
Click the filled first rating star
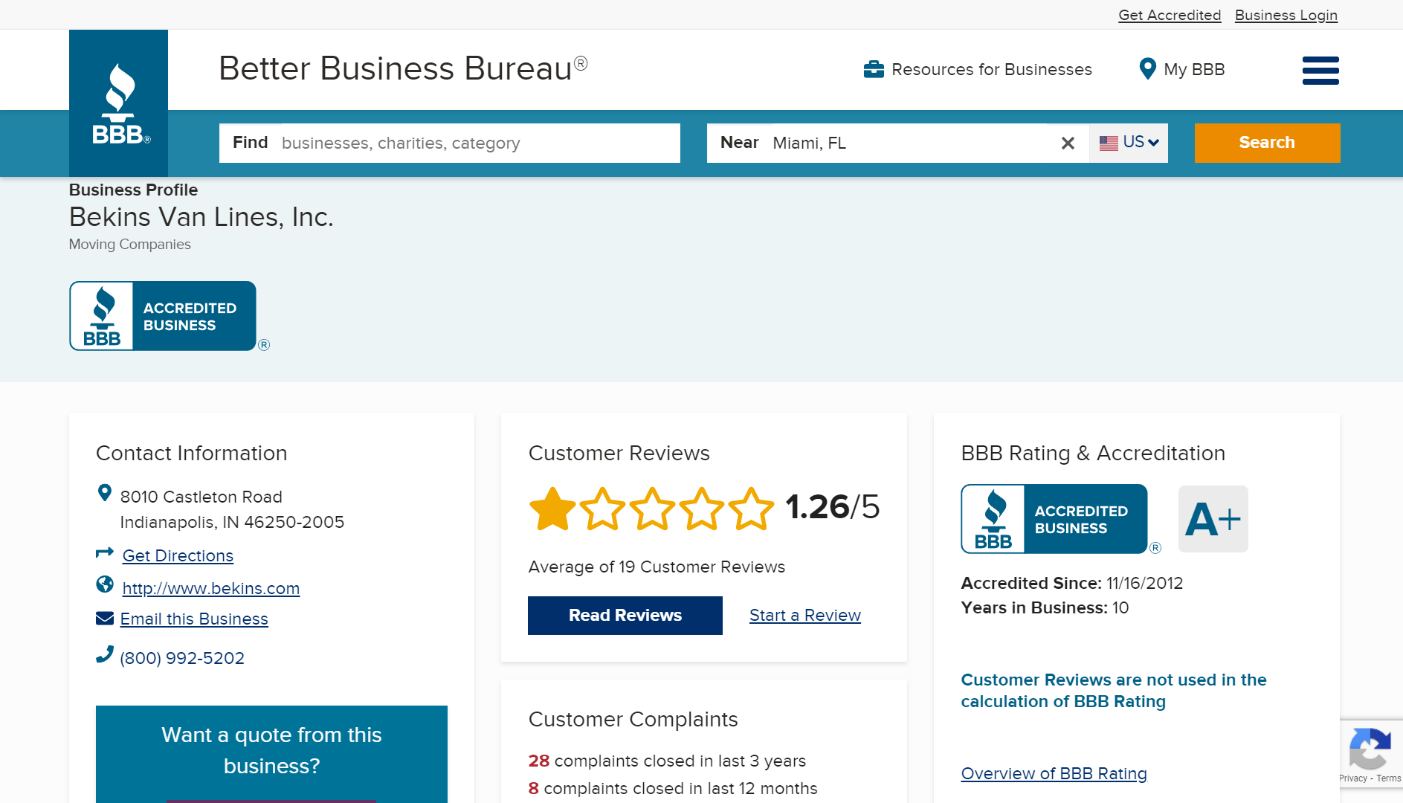click(x=552, y=509)
